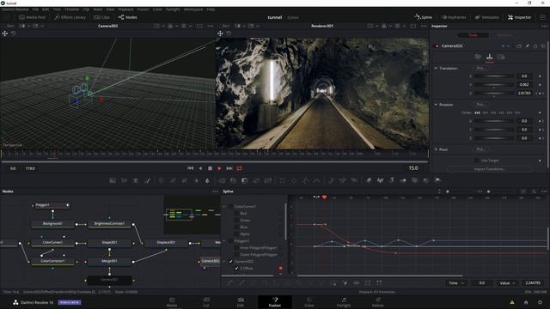This screenshot has height=309, width=550.
Task: Add a Polygon mask from the toolbar
Action: (x=306, y=180)
